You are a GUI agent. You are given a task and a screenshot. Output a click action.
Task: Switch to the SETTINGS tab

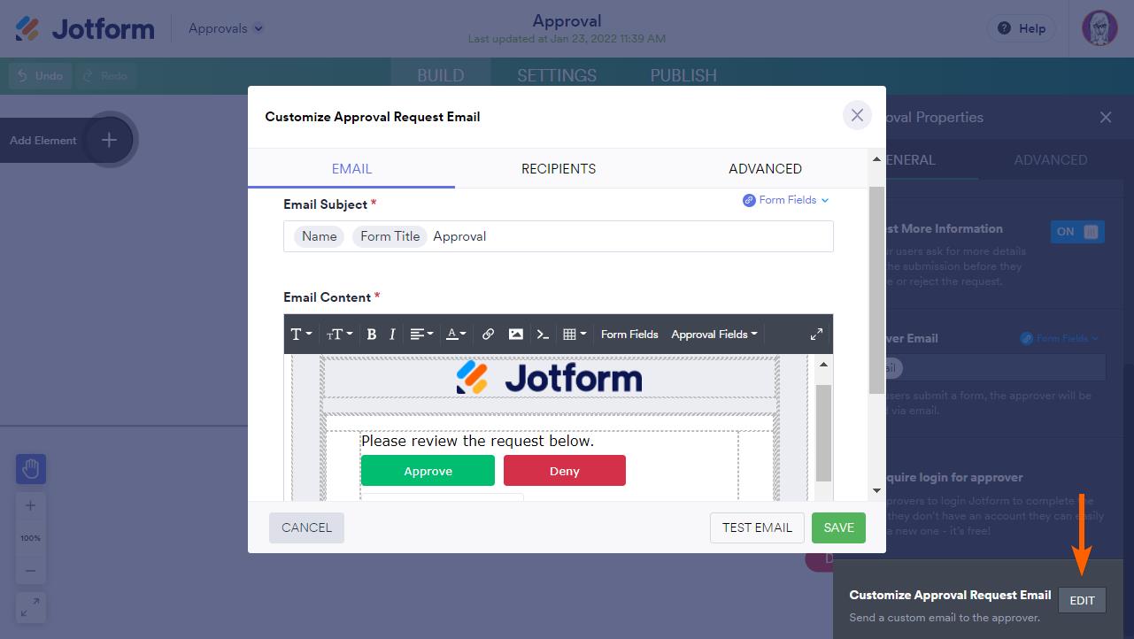(557, 76)
